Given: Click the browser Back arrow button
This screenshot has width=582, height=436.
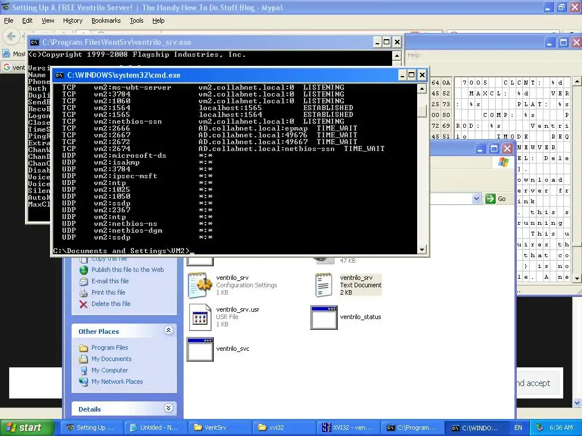Looking at the screenshot, I should pos(11,36).
